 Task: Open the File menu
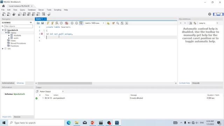3,10
